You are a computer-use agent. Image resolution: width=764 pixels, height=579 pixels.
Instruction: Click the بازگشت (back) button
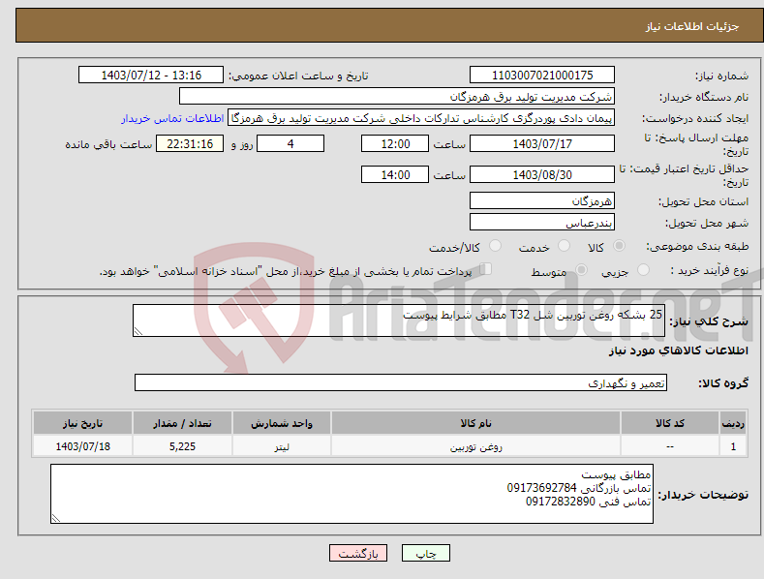[x=358, y=553]
